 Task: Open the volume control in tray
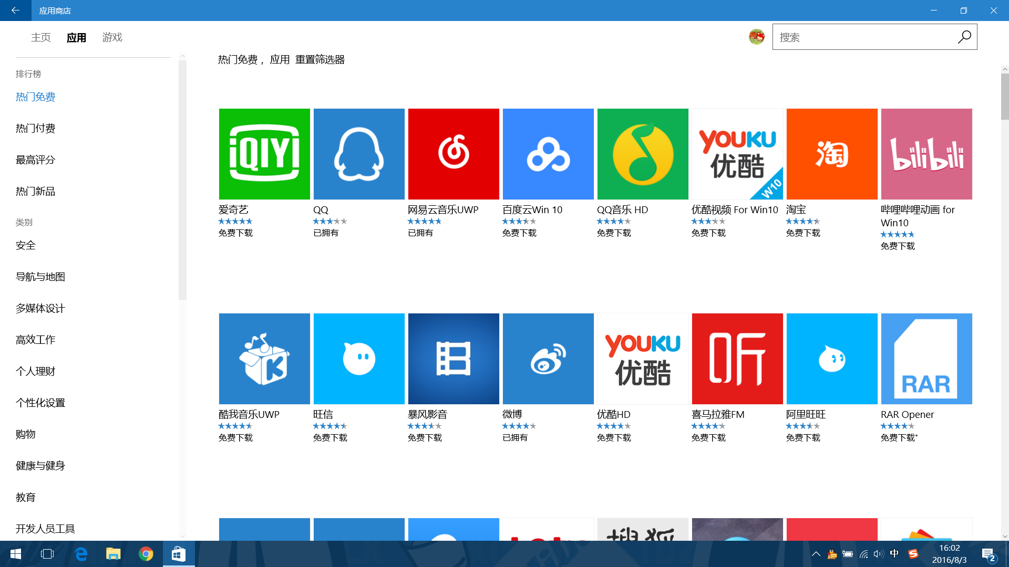click(879, 554)
